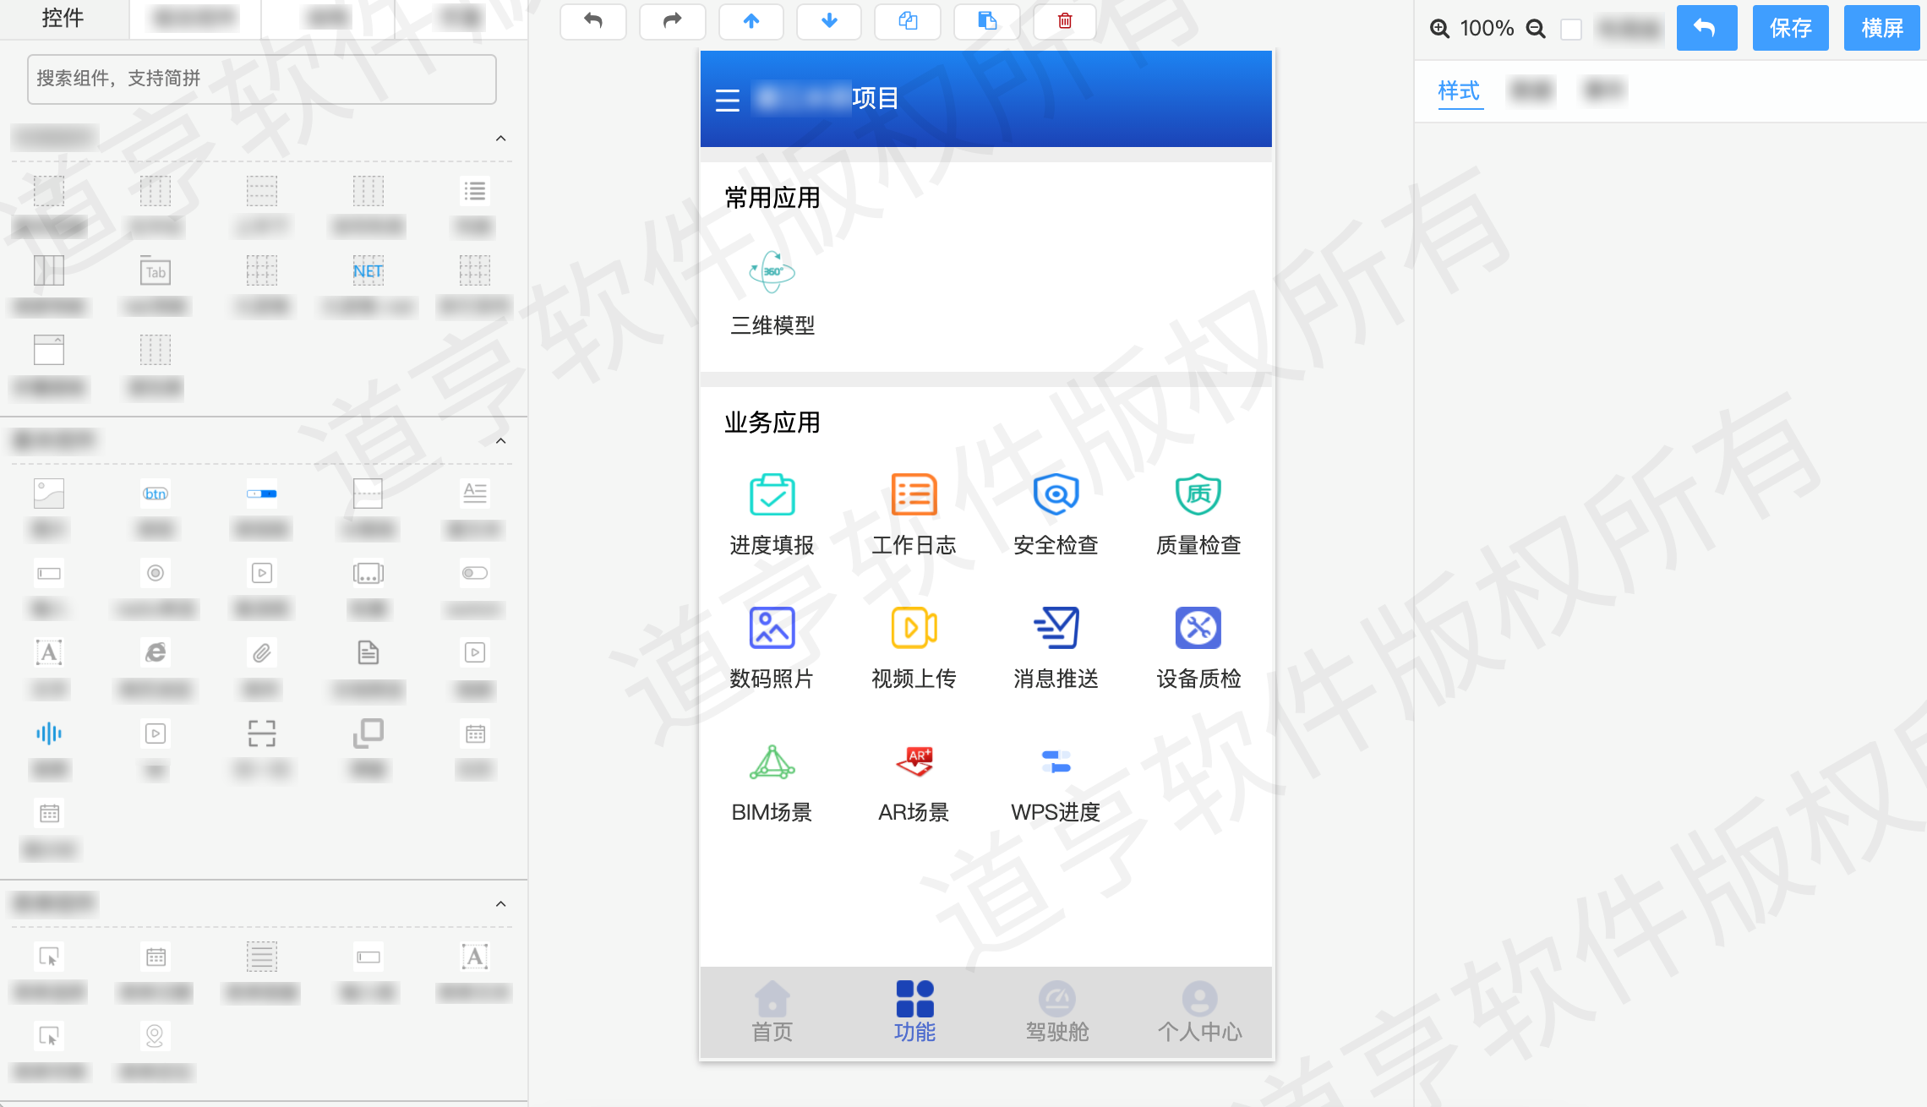Select the Tab component icon
Image resolution: width=1927 pixels, height=1107 pixels.
pos(156,272)
